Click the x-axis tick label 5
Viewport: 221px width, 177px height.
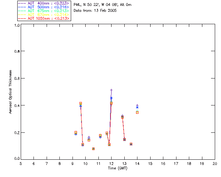click(x=21, y=164)
